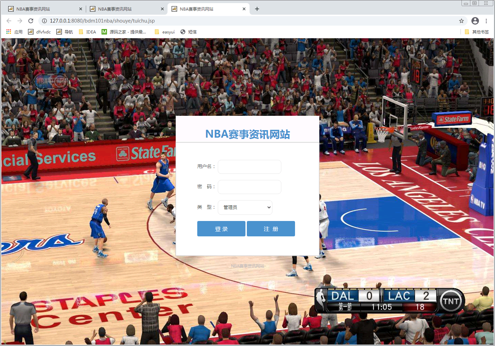Open the Chrome user profile icon
This screenshot has height=346, width=495.
(x=475, y=21)
